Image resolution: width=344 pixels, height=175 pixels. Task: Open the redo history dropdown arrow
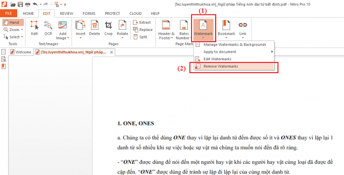pos(51,4)
